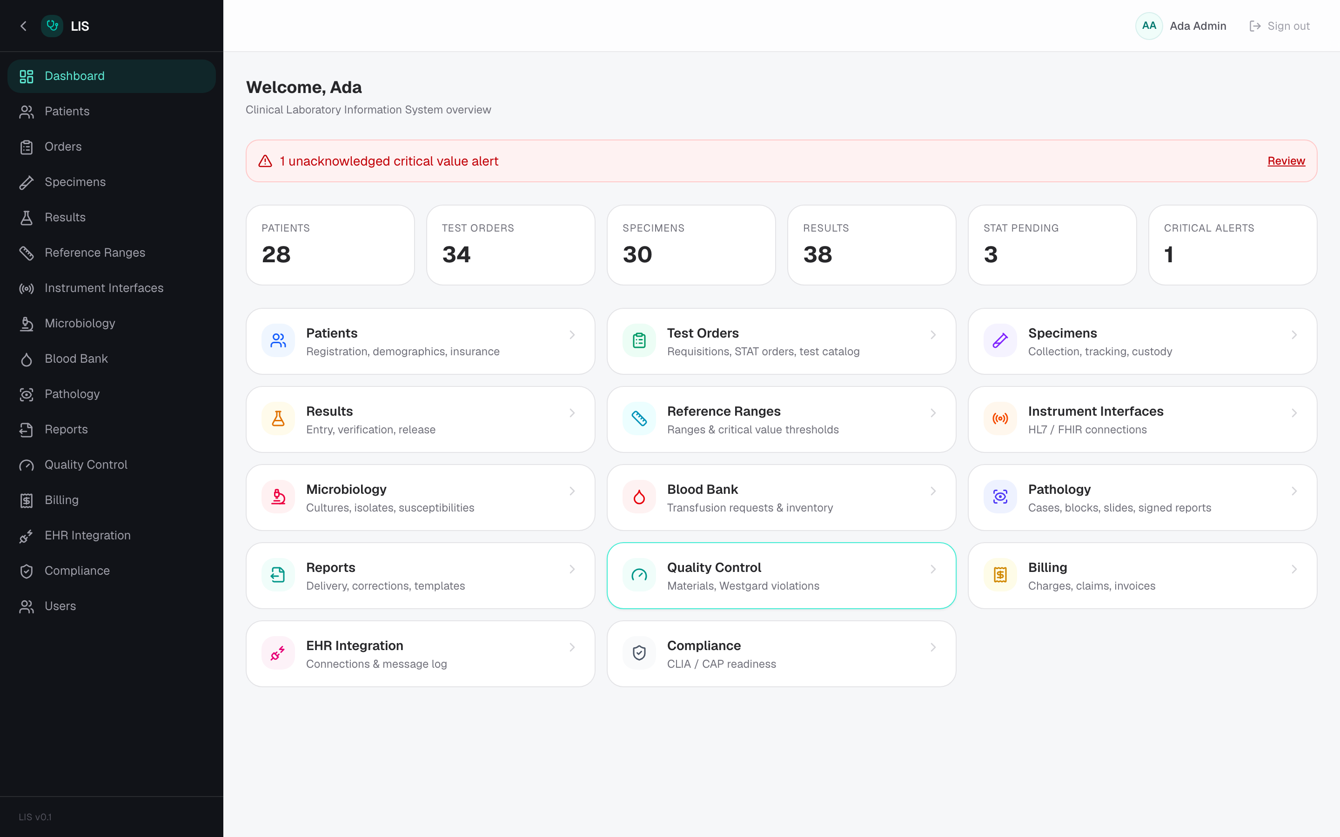1340x837 pixels.
Task: Open Users in the sidebar menu
Action: click(x=111, y=606)
